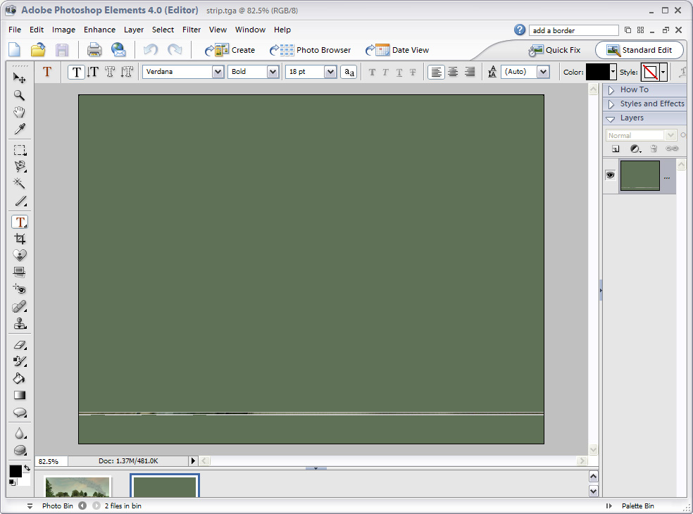Select the Move tool
Screen dimensions: 693x514
[20, 78]
